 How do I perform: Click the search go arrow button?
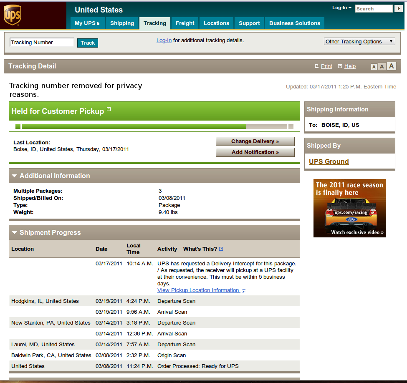398,9
